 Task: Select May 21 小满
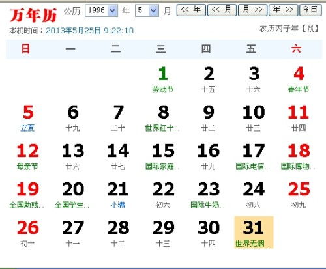point(118,195)
